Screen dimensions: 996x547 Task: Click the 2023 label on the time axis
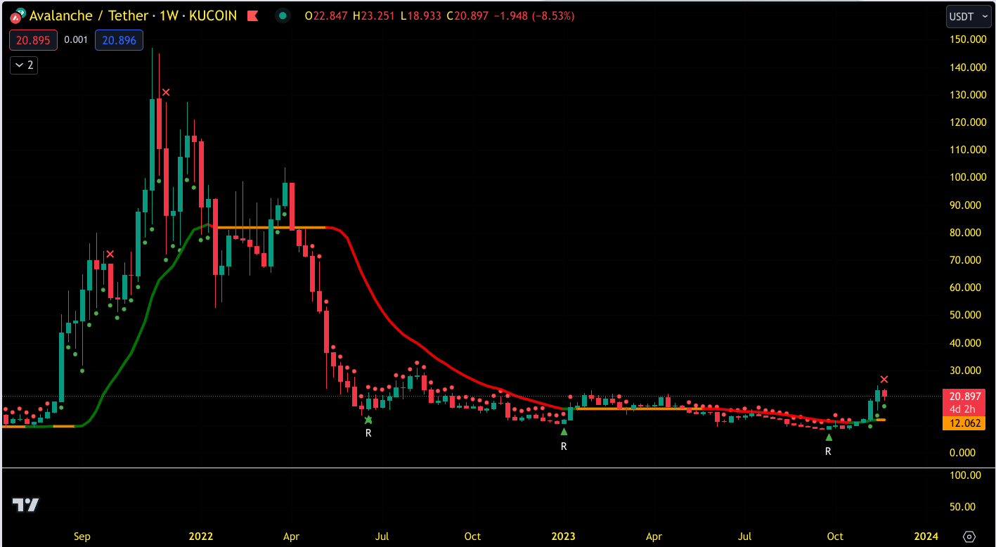click(563, 536)
